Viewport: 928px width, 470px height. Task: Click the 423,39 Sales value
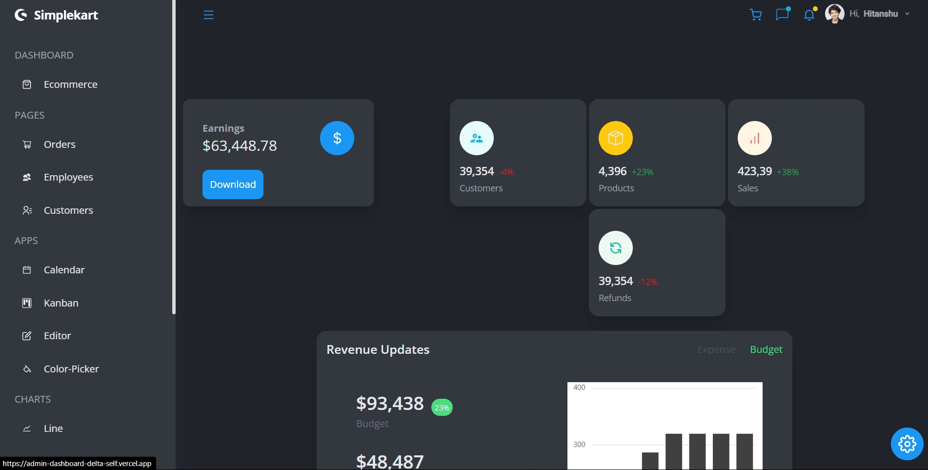coord(755,171)
